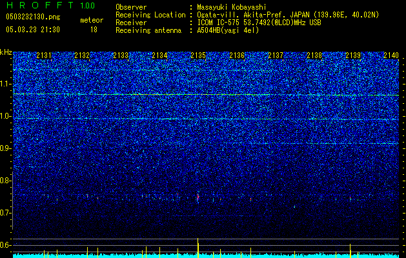The height and width of the screenshot is (258, 406).
Task: Click the 1.0 frequency axis label
Action: [x=6, y=116]
